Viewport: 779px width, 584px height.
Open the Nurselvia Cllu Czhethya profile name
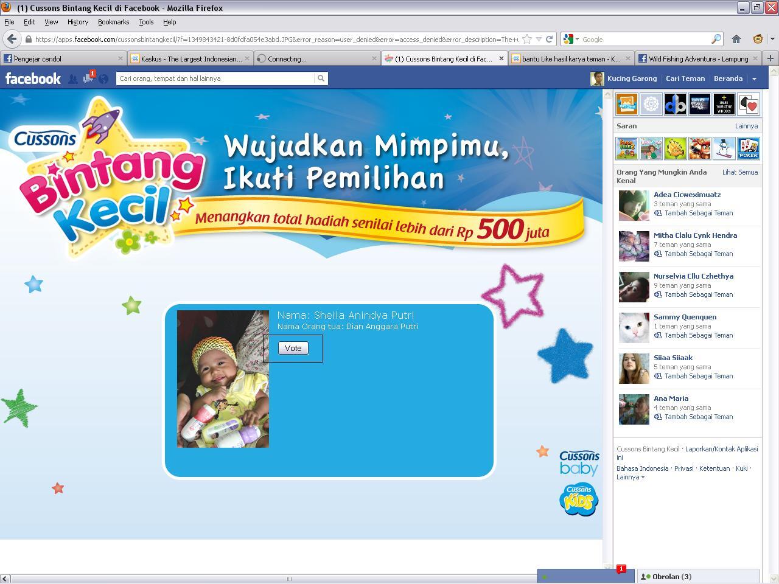click(693, 276)
